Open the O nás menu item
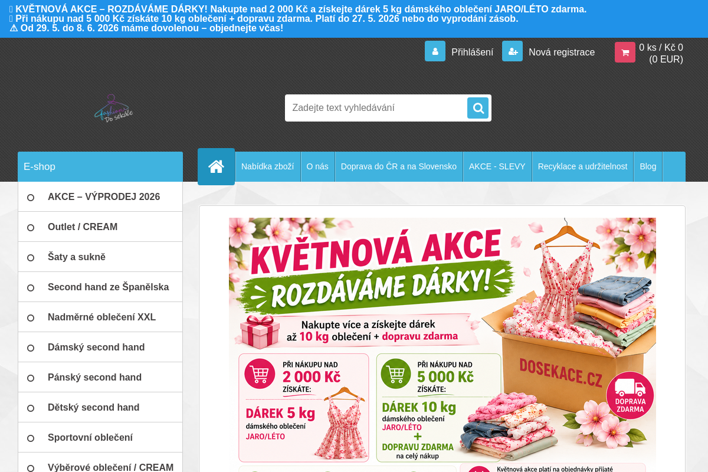This screenshot has width=708, height=472. click(317, 166)
